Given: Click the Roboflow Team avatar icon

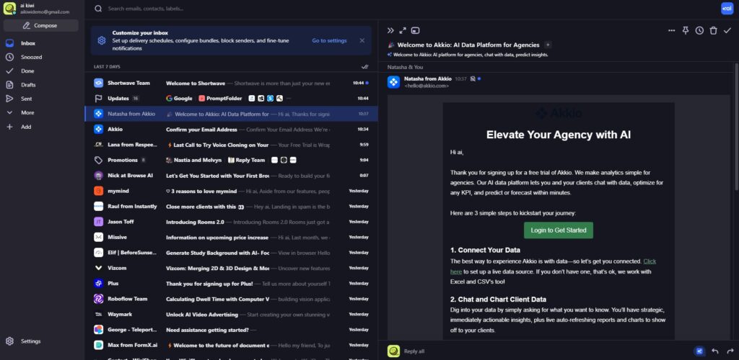Looking at the screenshot, I should (x=98, y=299).
